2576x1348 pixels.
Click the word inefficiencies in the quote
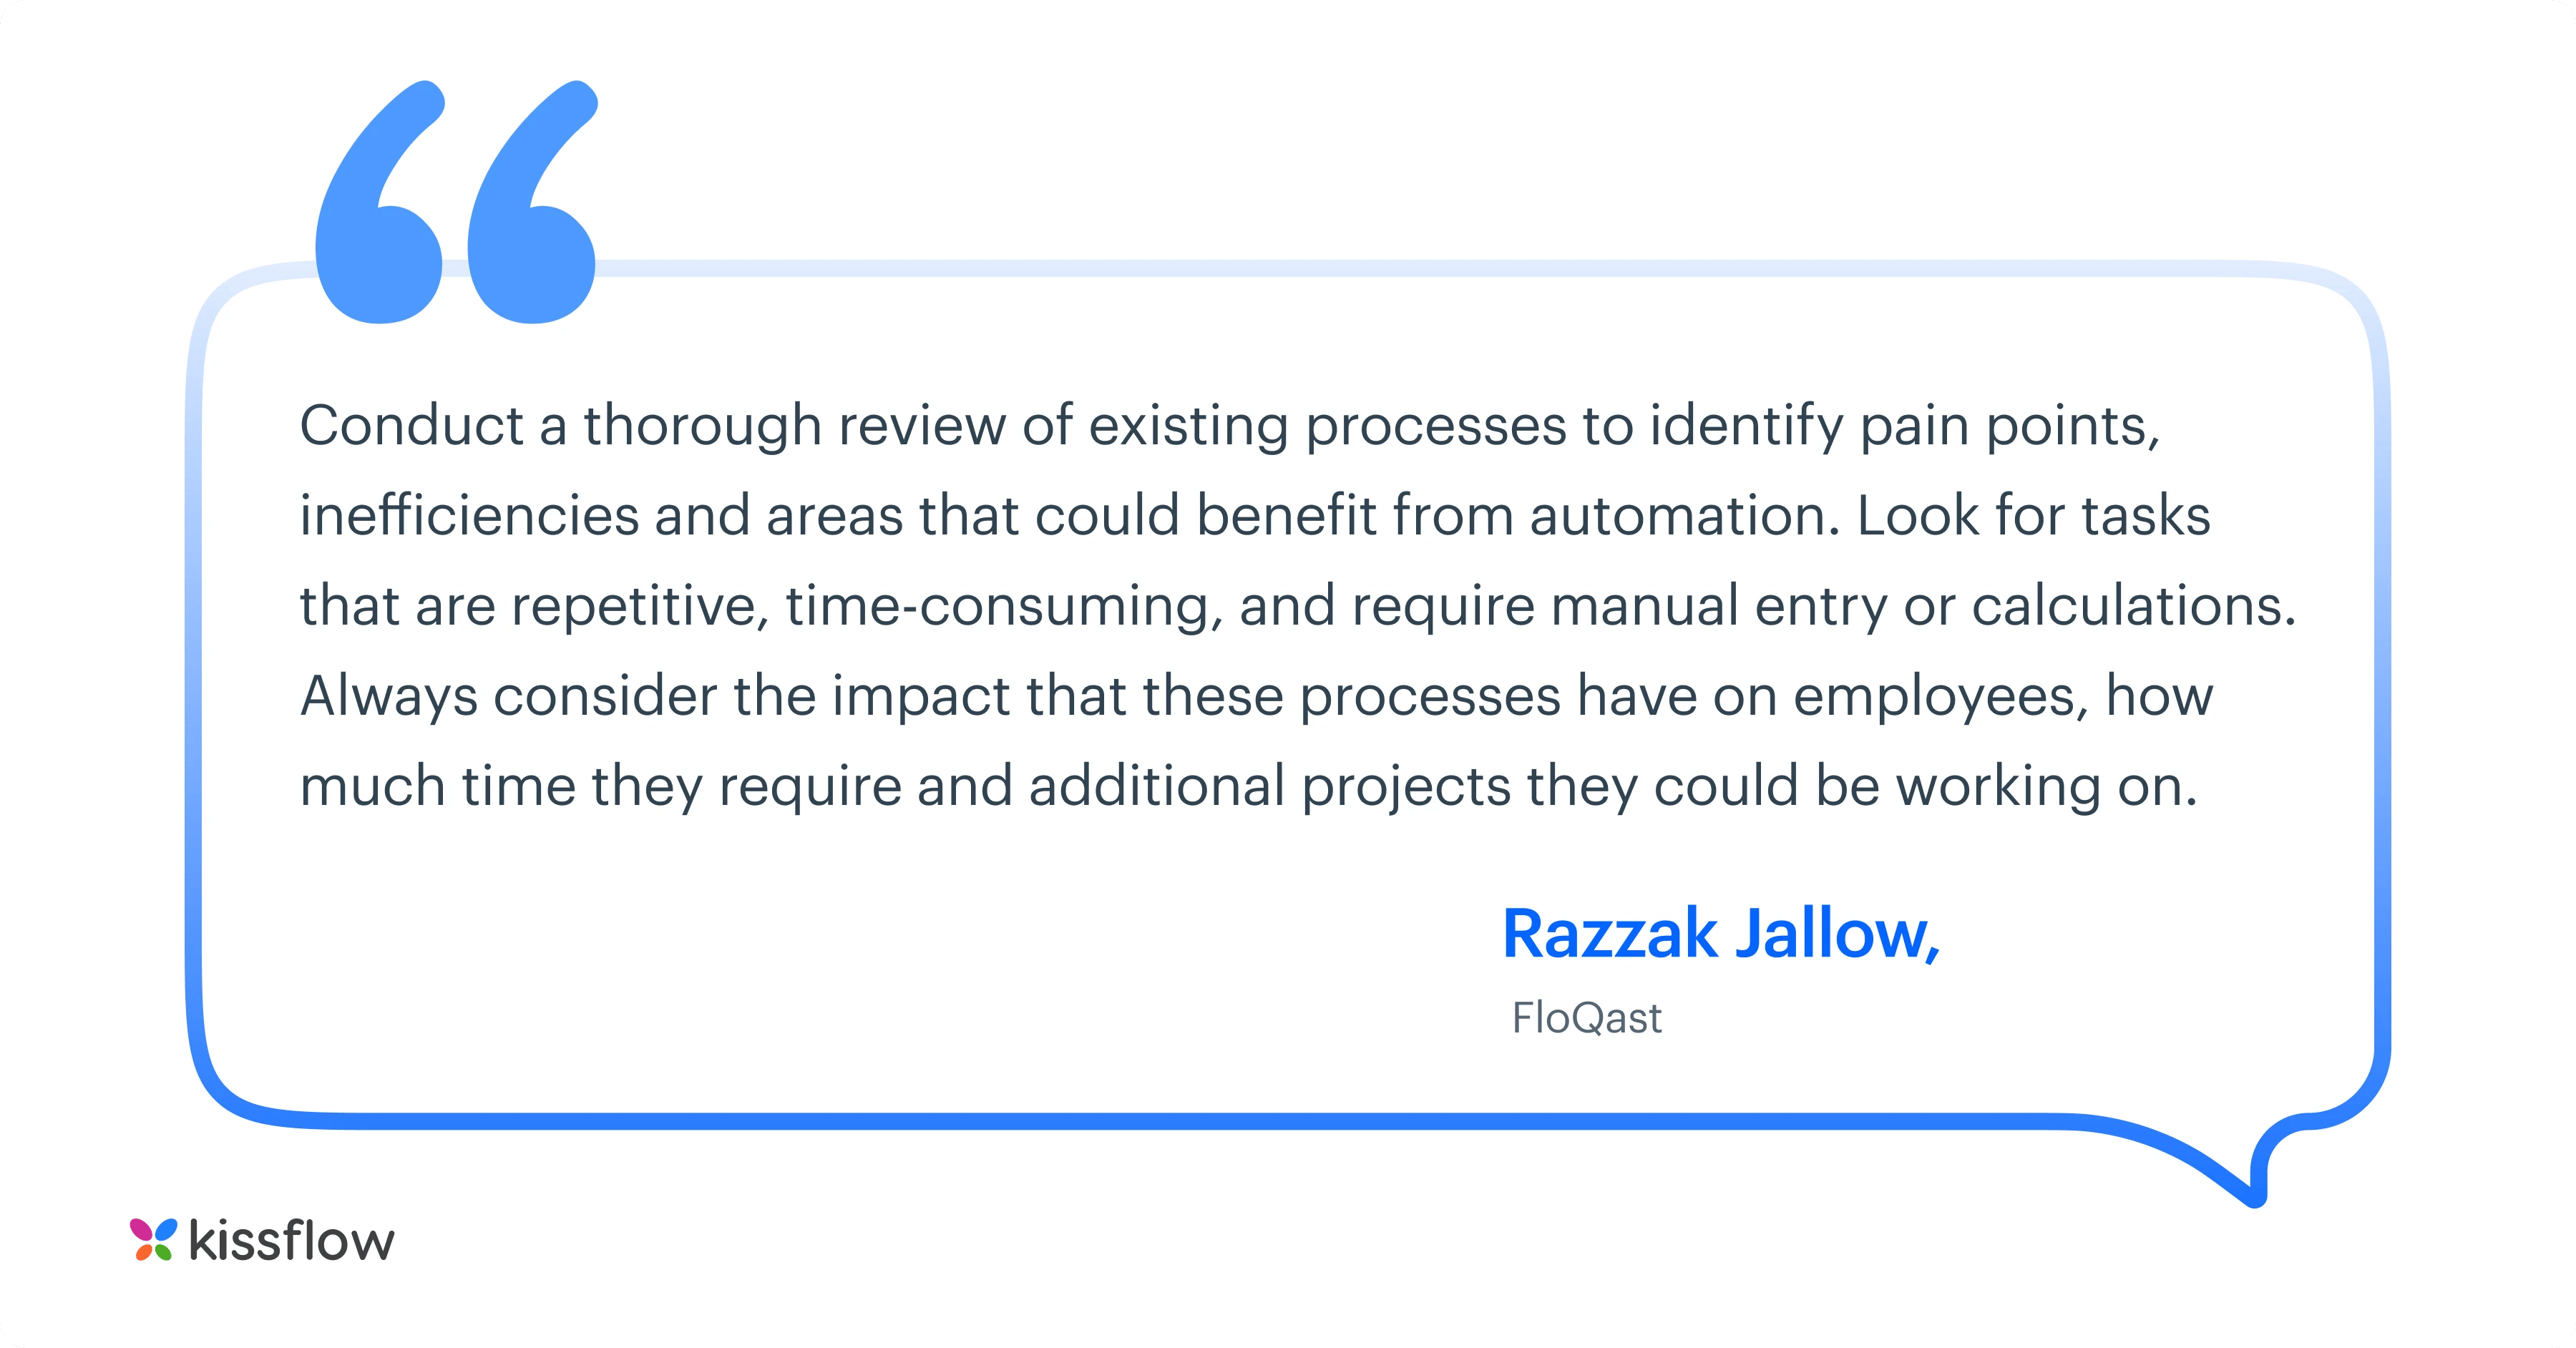(x=469, y=515)
